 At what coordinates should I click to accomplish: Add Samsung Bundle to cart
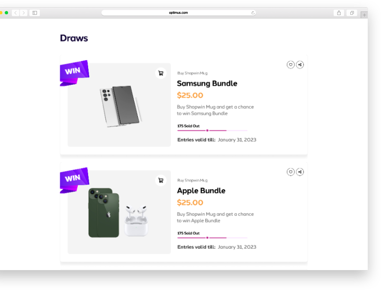click(161, 73)
